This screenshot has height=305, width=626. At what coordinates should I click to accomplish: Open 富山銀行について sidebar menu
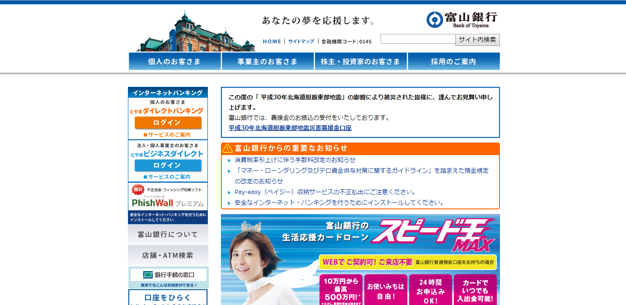coord(168,234)
